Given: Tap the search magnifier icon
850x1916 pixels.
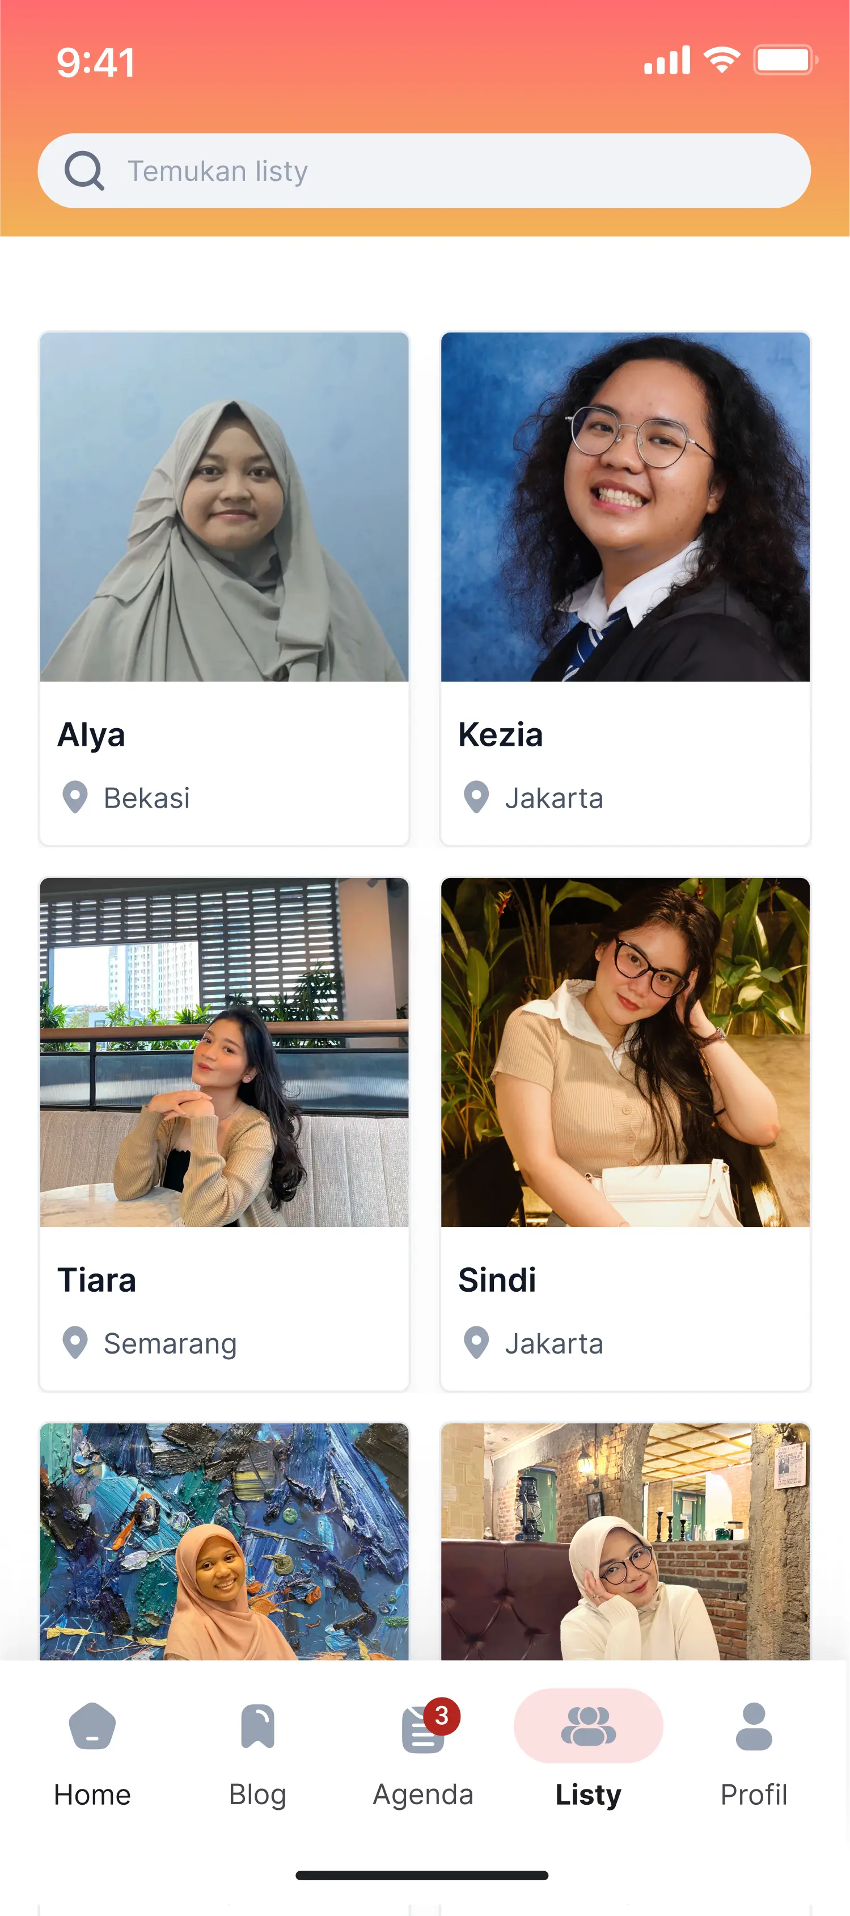Looking at the screenshot, I should [84, 171].
